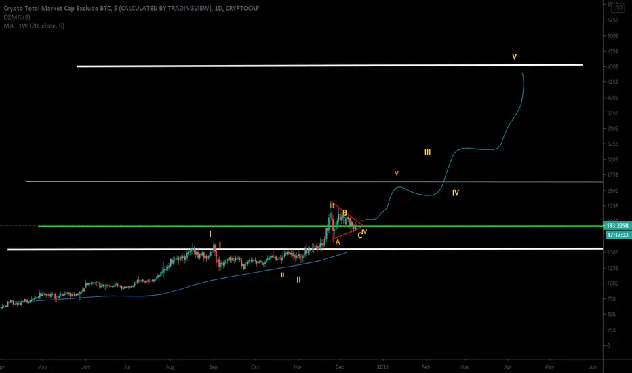Image resolution: width=632 pixels, height=373 pixels.
Task: Click the 300B price axis label
Action: 612,159
